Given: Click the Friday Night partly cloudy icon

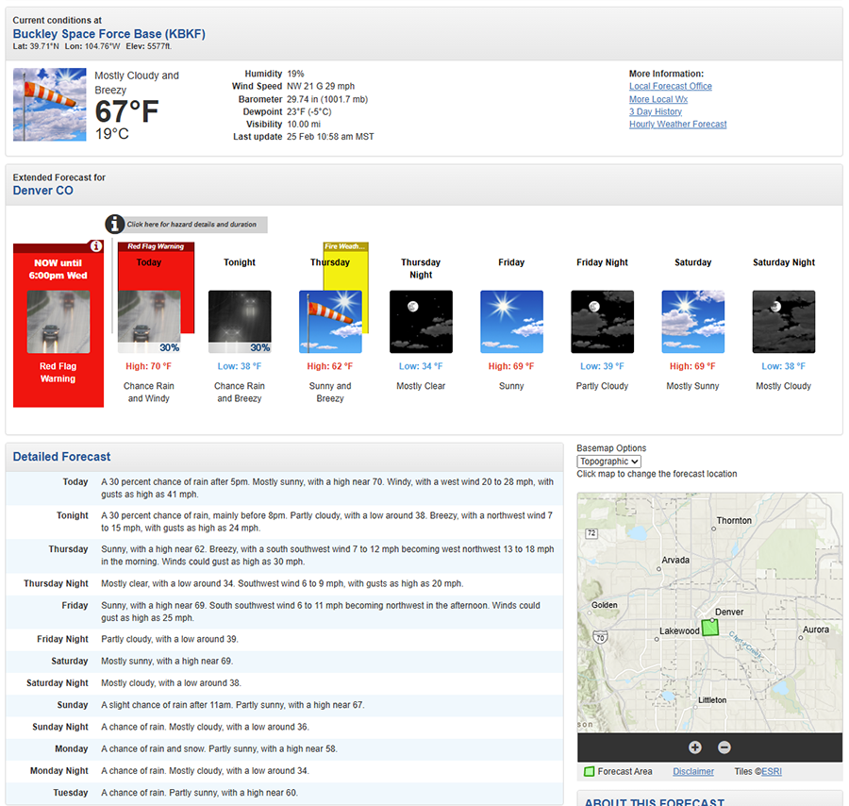Looking at the screenshot, I should coord(602,322).
